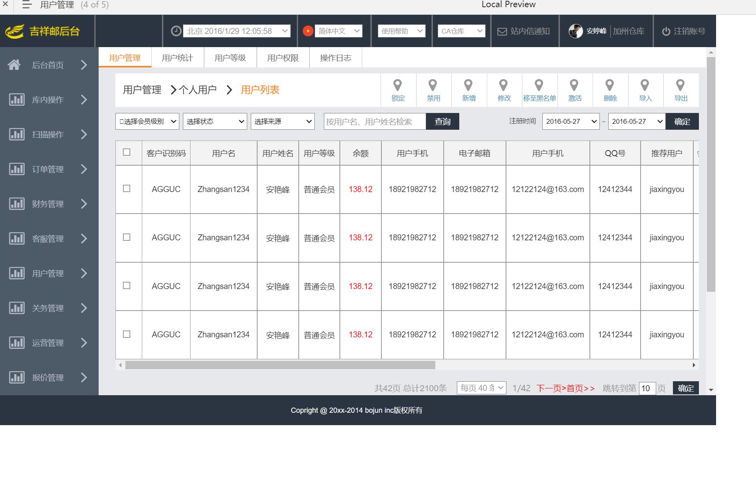Toggle the select-all checkbox in table header

pos(127,152)
